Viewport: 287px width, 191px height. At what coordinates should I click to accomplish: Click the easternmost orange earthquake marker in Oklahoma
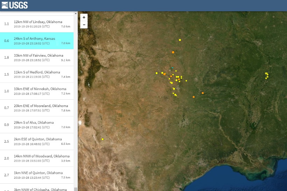point(203,93)
